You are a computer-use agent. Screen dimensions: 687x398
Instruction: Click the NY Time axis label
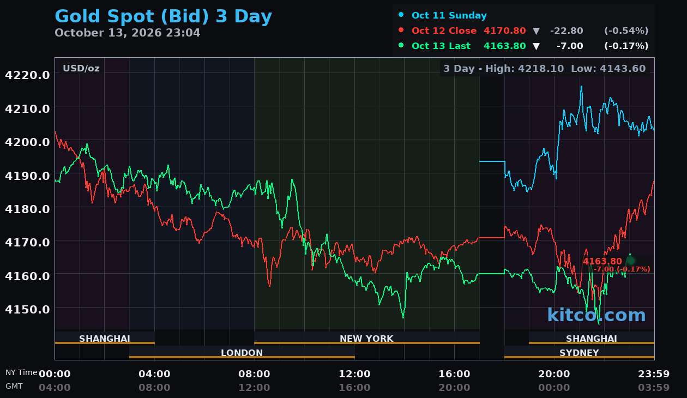tap(21, 372)
